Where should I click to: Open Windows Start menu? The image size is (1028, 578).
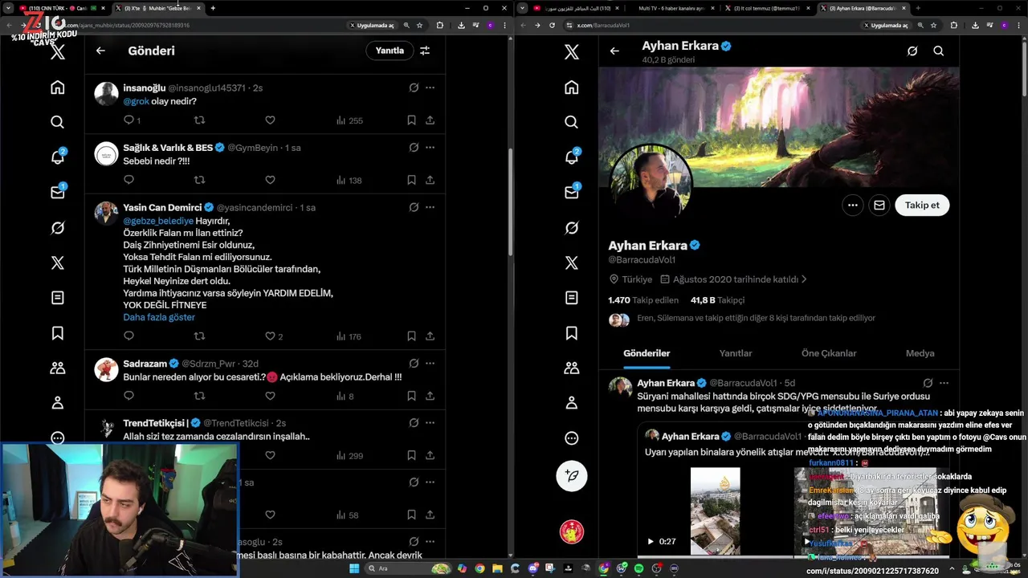354,568
